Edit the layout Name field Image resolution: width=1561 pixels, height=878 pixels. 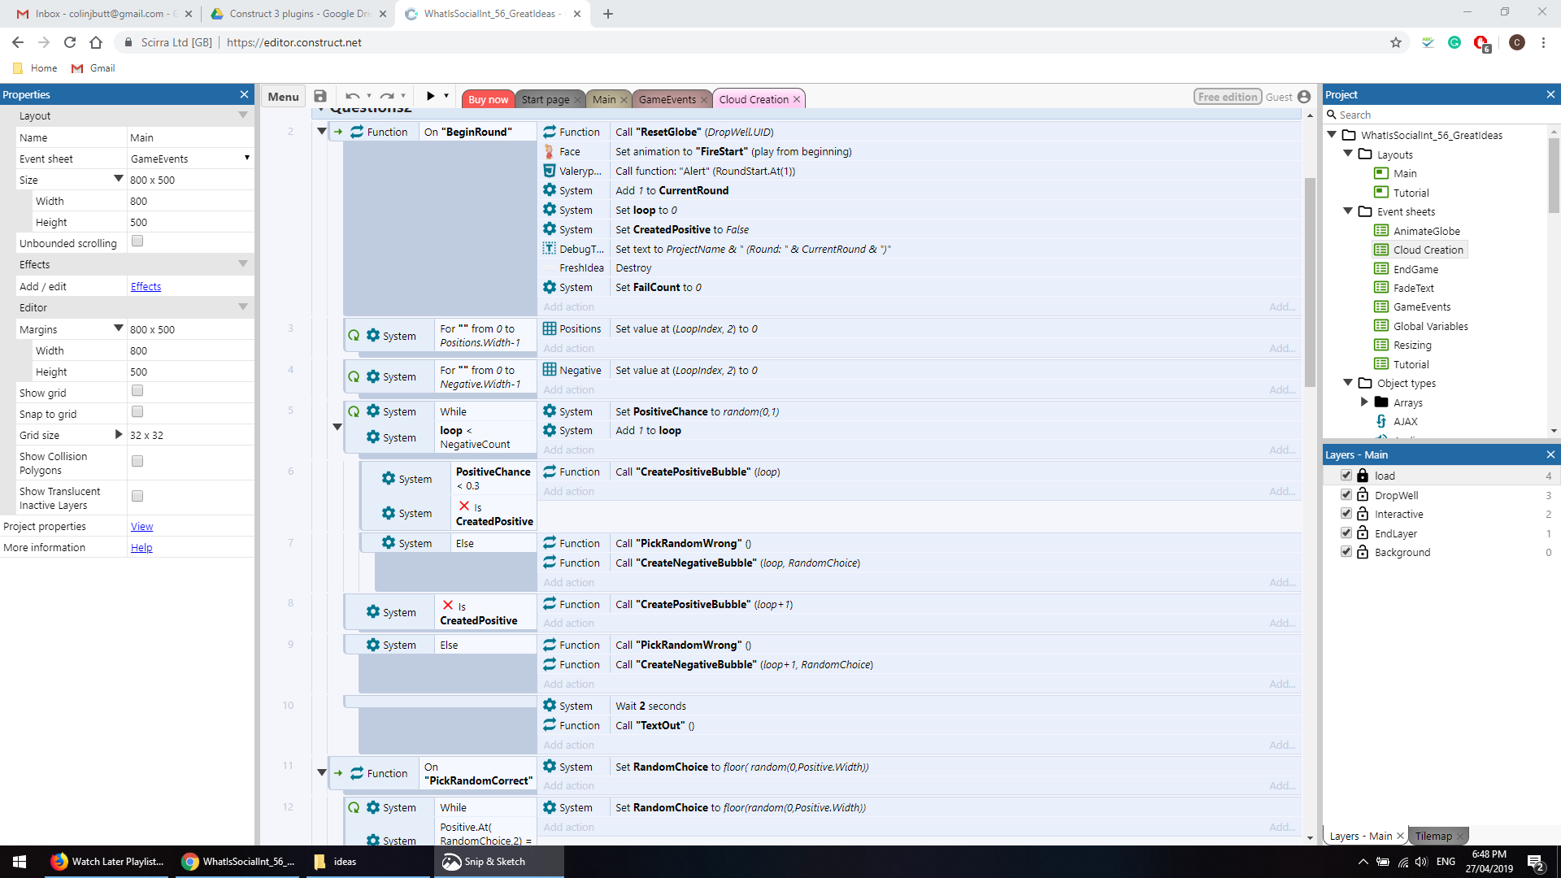(190, 137)
